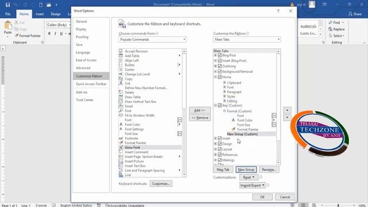Expand the Clipboard group under Home
The image size is (368, 207).
point(225,83)
